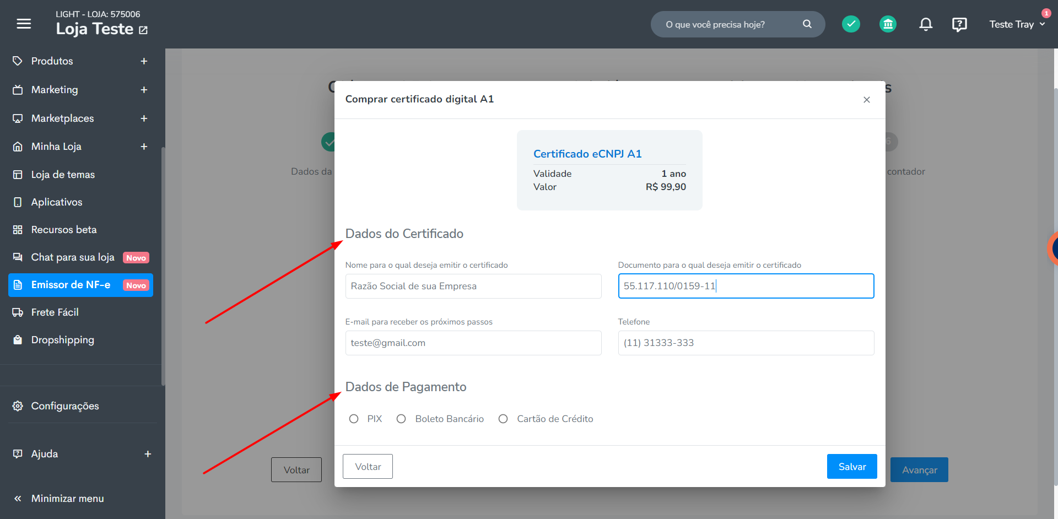Click Voltar button inside the dialog
The width and height of the screenshot is (1058, 519).
(368, 467)
